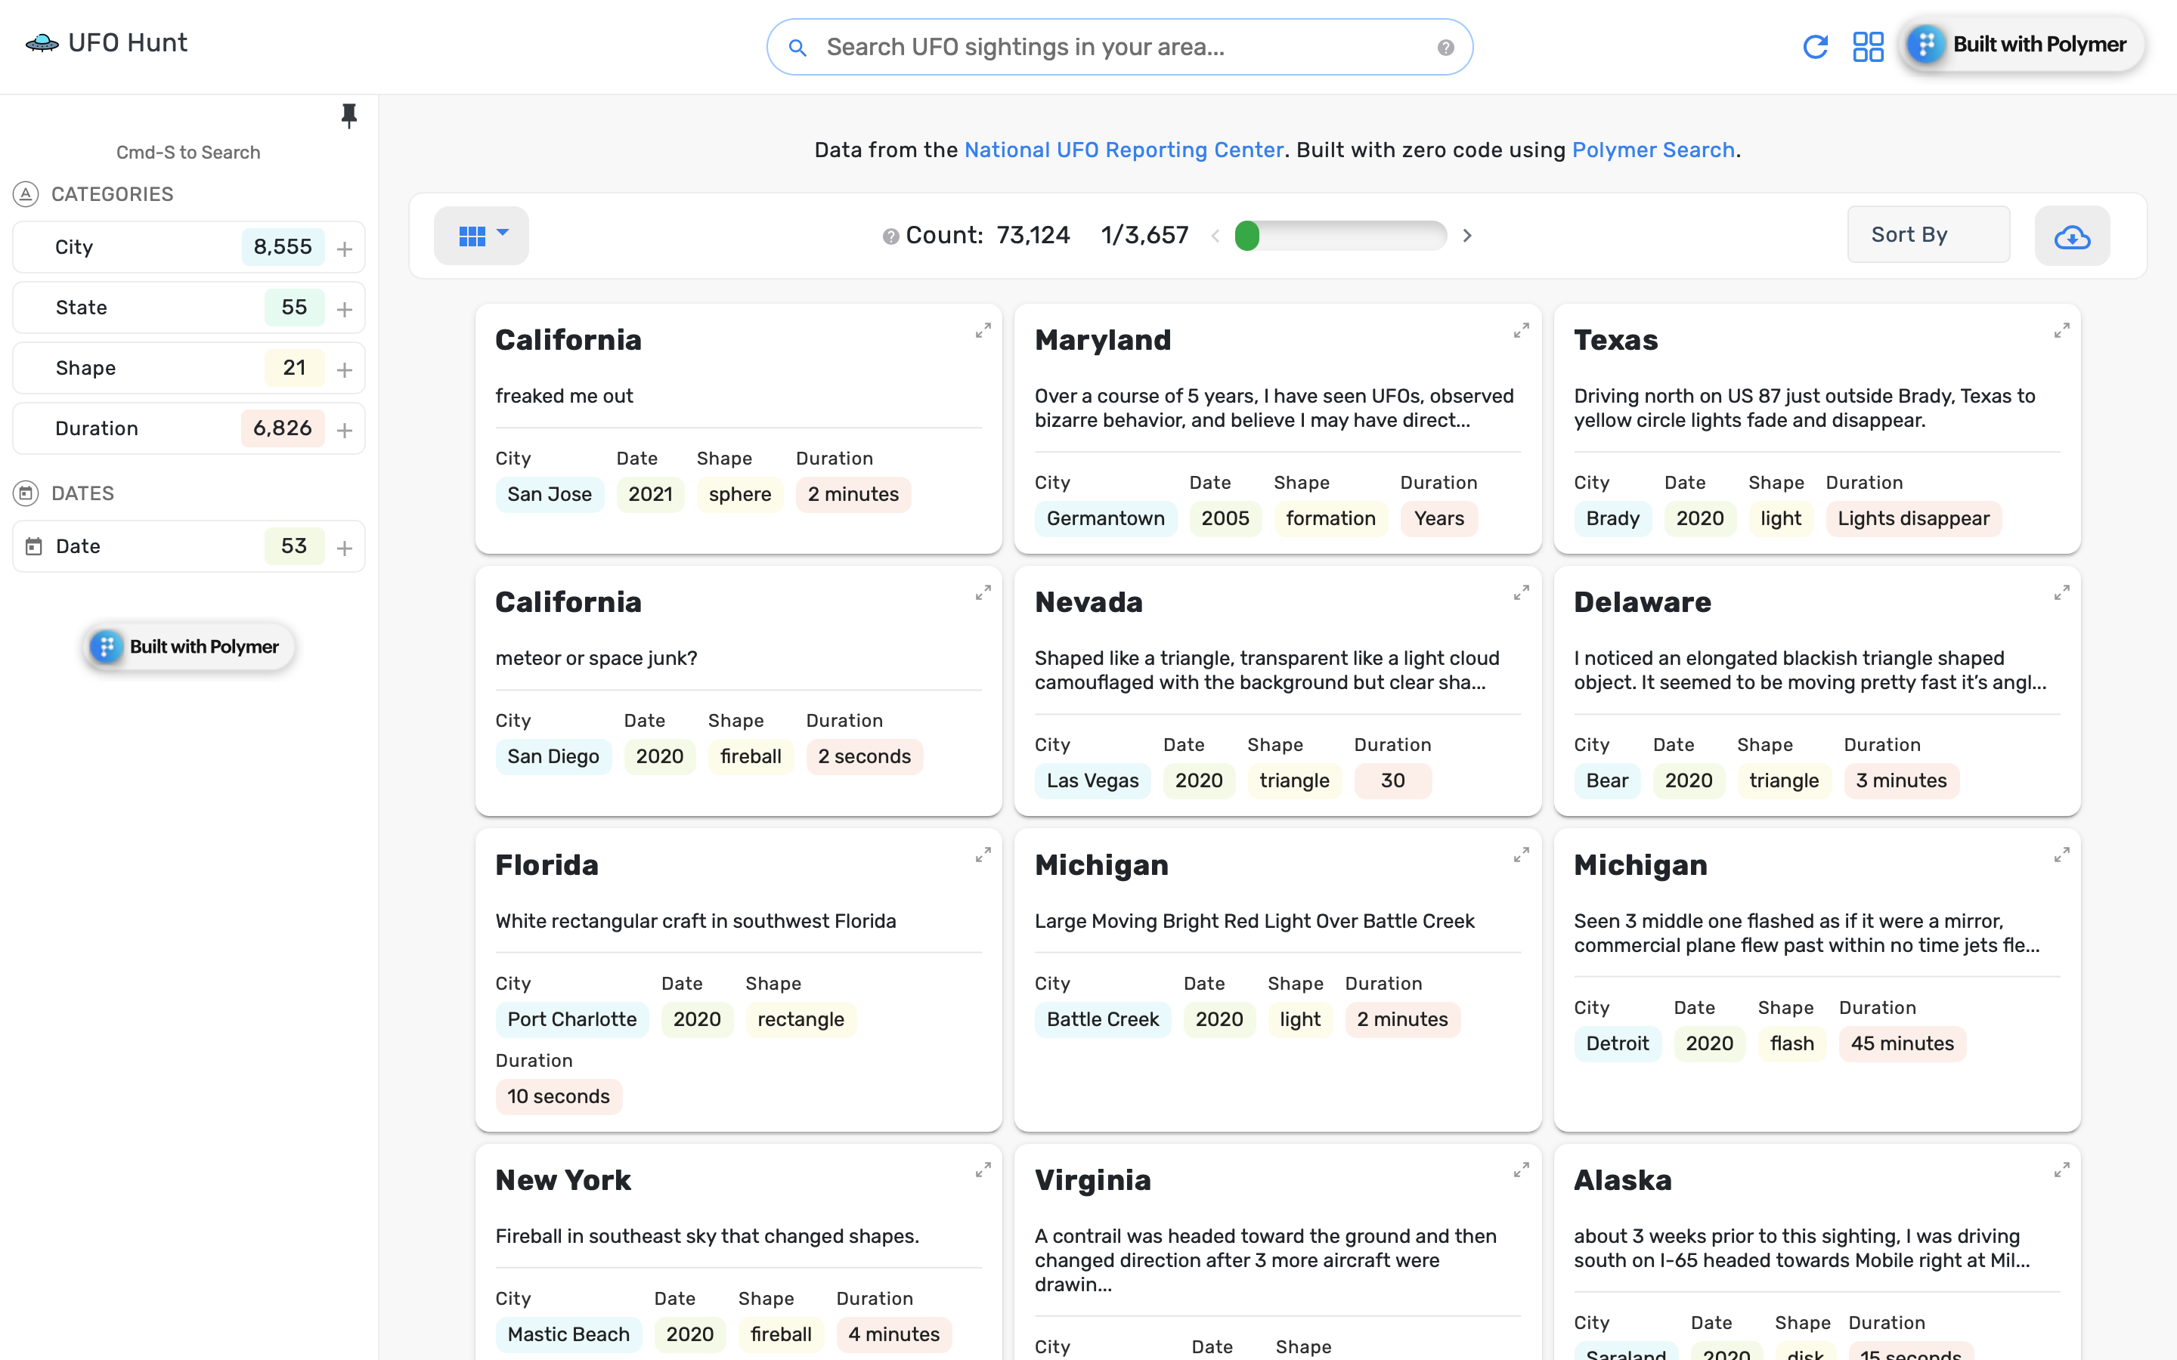Toggle the sidebar pin icon
2177x1360 pixels.
[349, 115]
